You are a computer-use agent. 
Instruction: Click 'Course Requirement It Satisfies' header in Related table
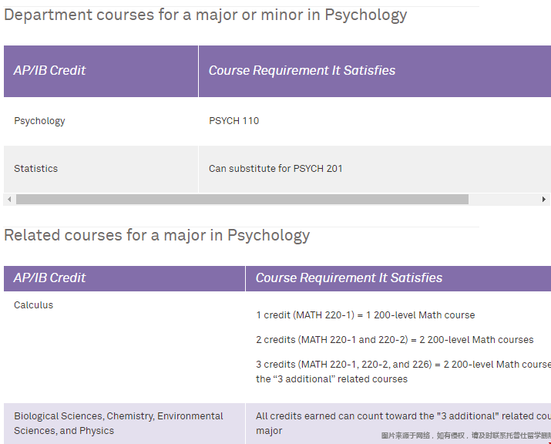coord(348,277)
